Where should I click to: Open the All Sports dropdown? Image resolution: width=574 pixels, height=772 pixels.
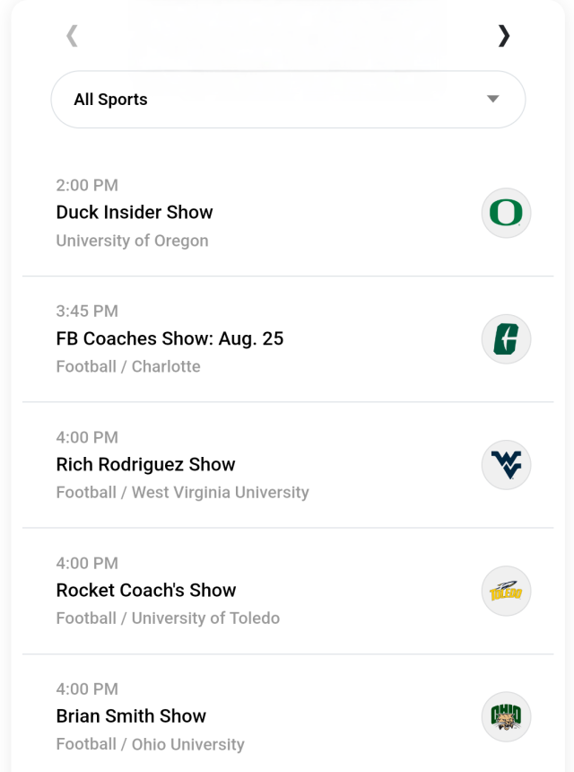coord(287,100)
